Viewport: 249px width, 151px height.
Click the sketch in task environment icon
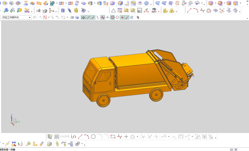pyautogui.click(x=50, y=136)
